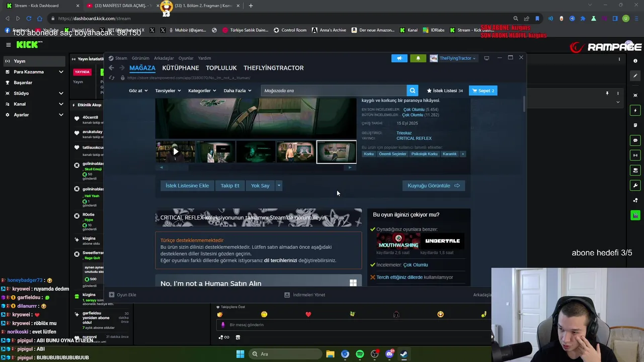The width and height of the screenshot is (644, 362).
Task: Open Discord from the taskbar
Action: (x=389, y=354)
